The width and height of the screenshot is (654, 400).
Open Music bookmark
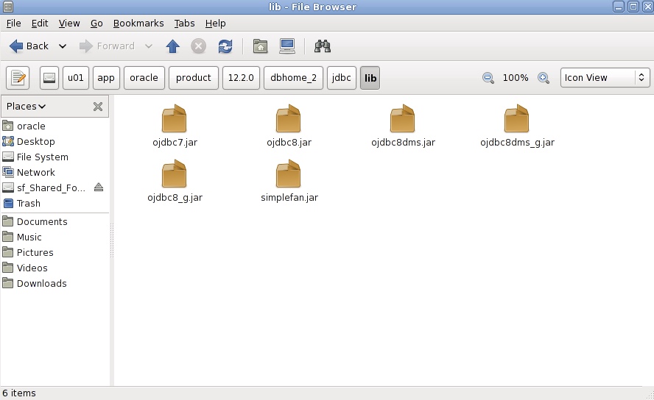click(29, 237)
